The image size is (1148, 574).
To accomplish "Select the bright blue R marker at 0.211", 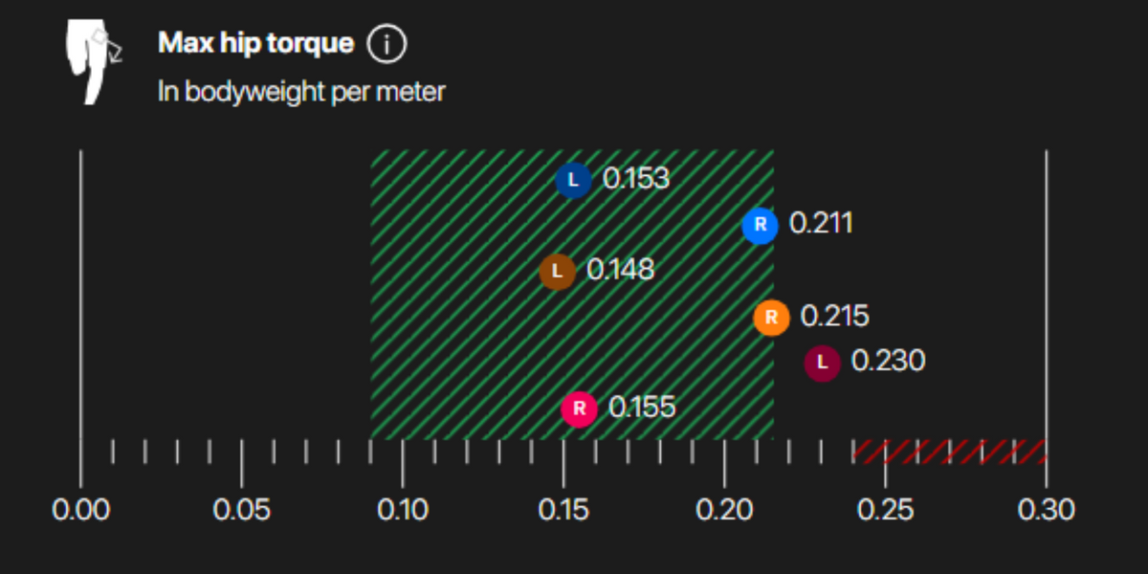I will coord(761,226).
